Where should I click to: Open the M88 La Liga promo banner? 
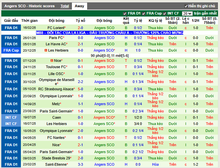coord(110,33)
